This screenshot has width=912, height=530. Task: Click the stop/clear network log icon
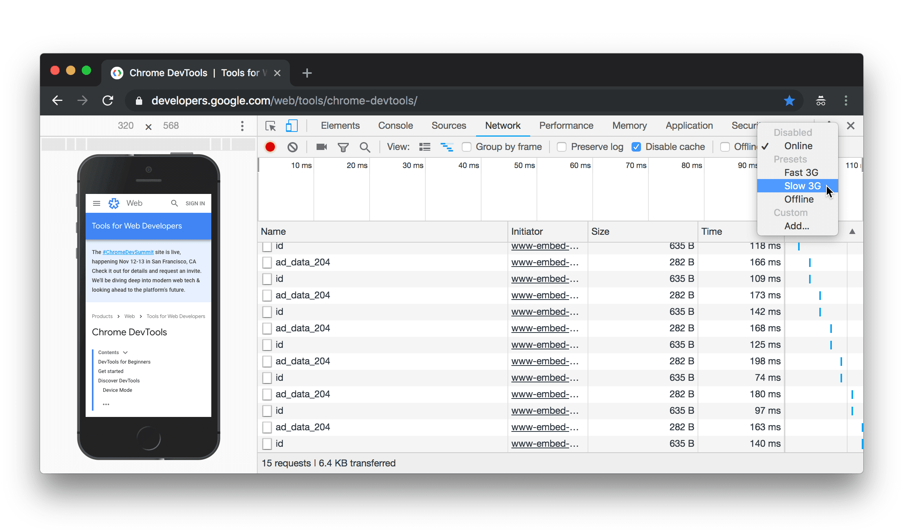pos(291,146)
